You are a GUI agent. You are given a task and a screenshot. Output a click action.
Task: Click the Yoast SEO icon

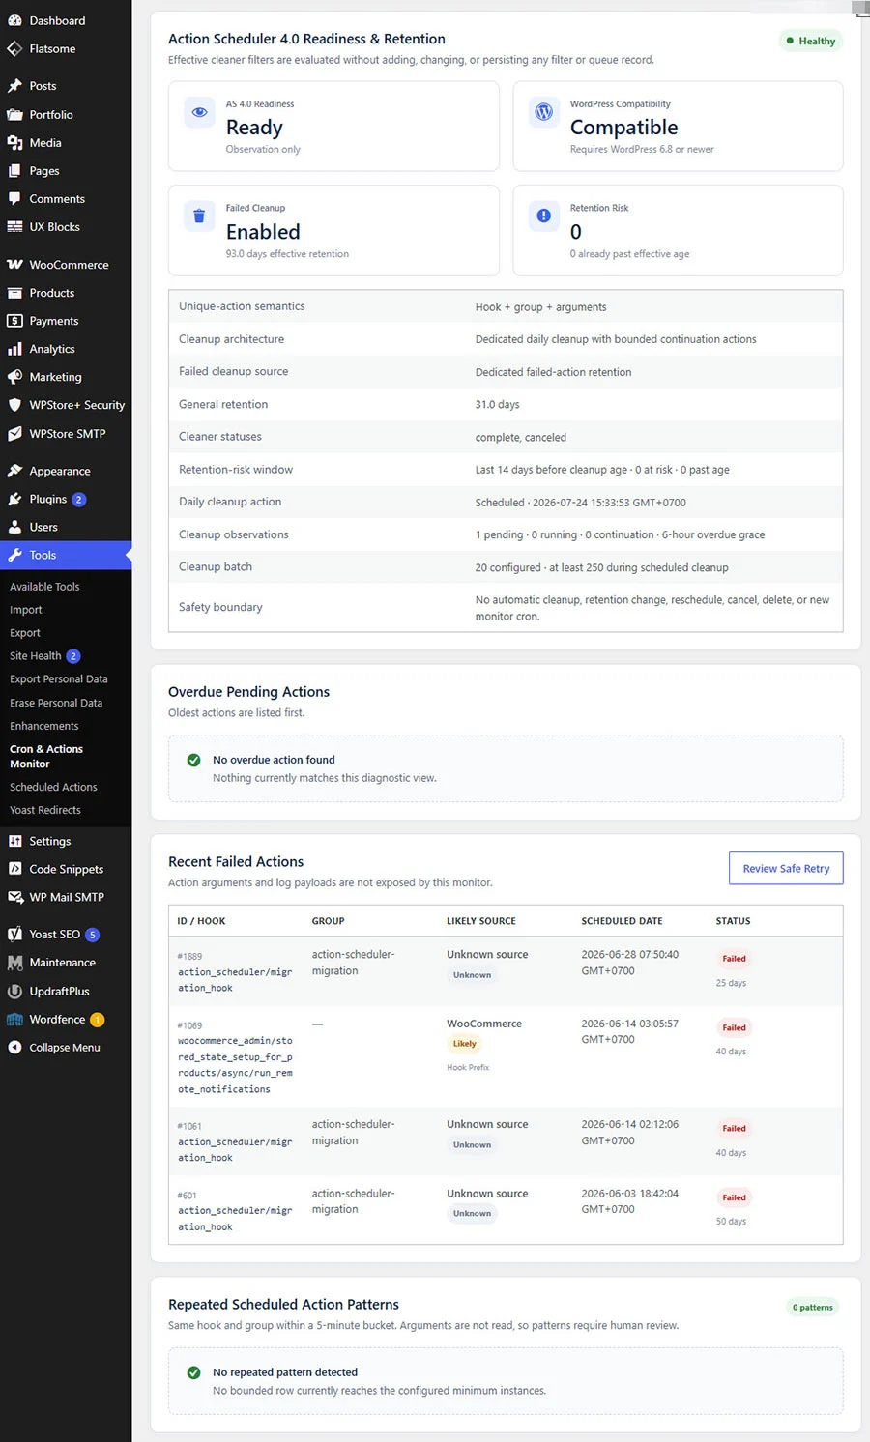click(14, 935)
